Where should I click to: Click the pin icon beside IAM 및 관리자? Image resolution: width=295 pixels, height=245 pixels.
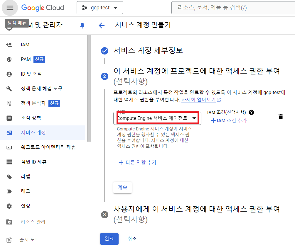point(82,25)
